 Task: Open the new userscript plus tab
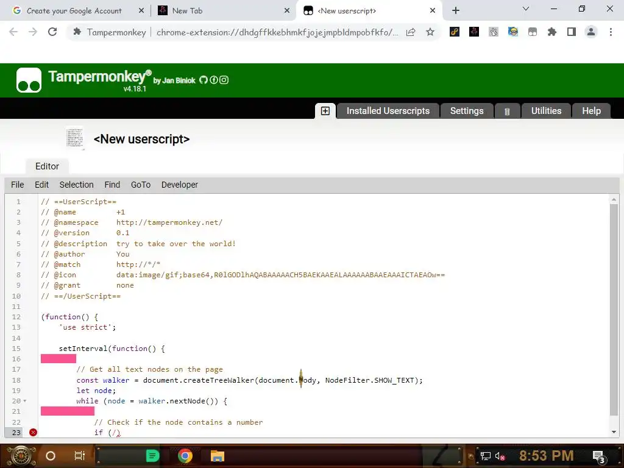(x=325, y=111)
